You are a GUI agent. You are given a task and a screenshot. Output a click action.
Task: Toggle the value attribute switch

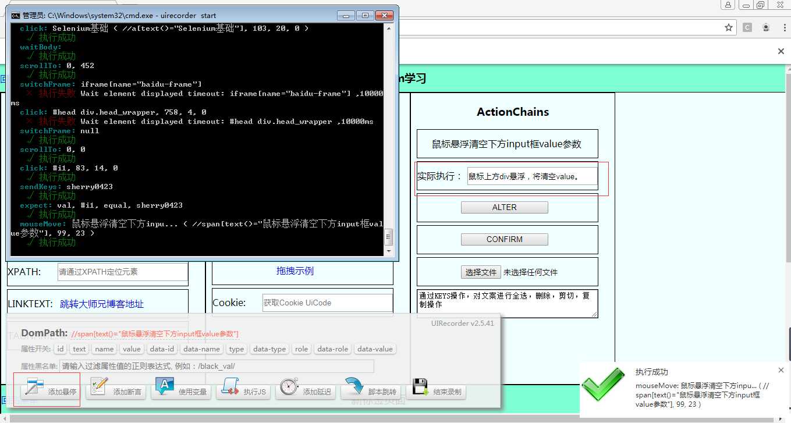point(132,349)
